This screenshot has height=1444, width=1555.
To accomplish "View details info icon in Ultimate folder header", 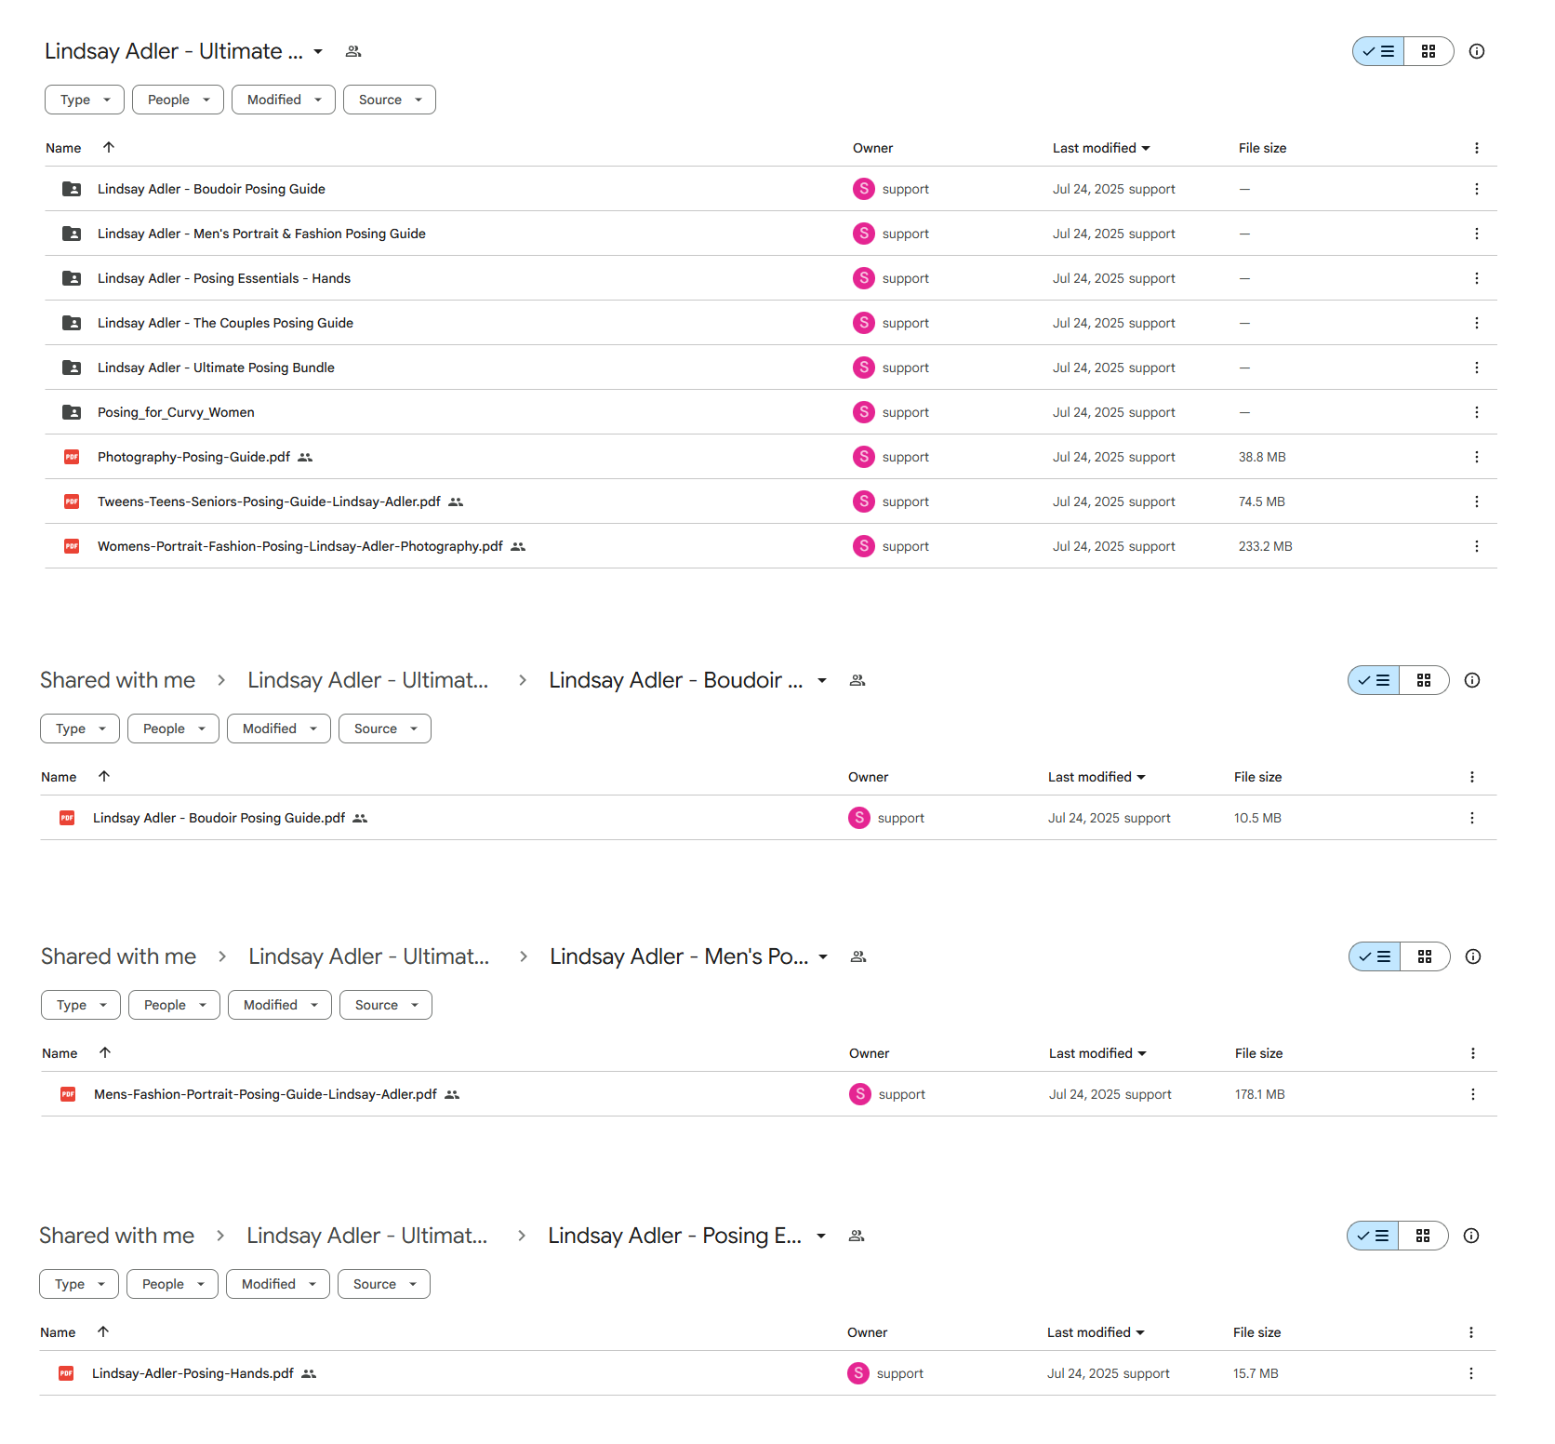I will pyautogui.click(x=1476, y=51).
